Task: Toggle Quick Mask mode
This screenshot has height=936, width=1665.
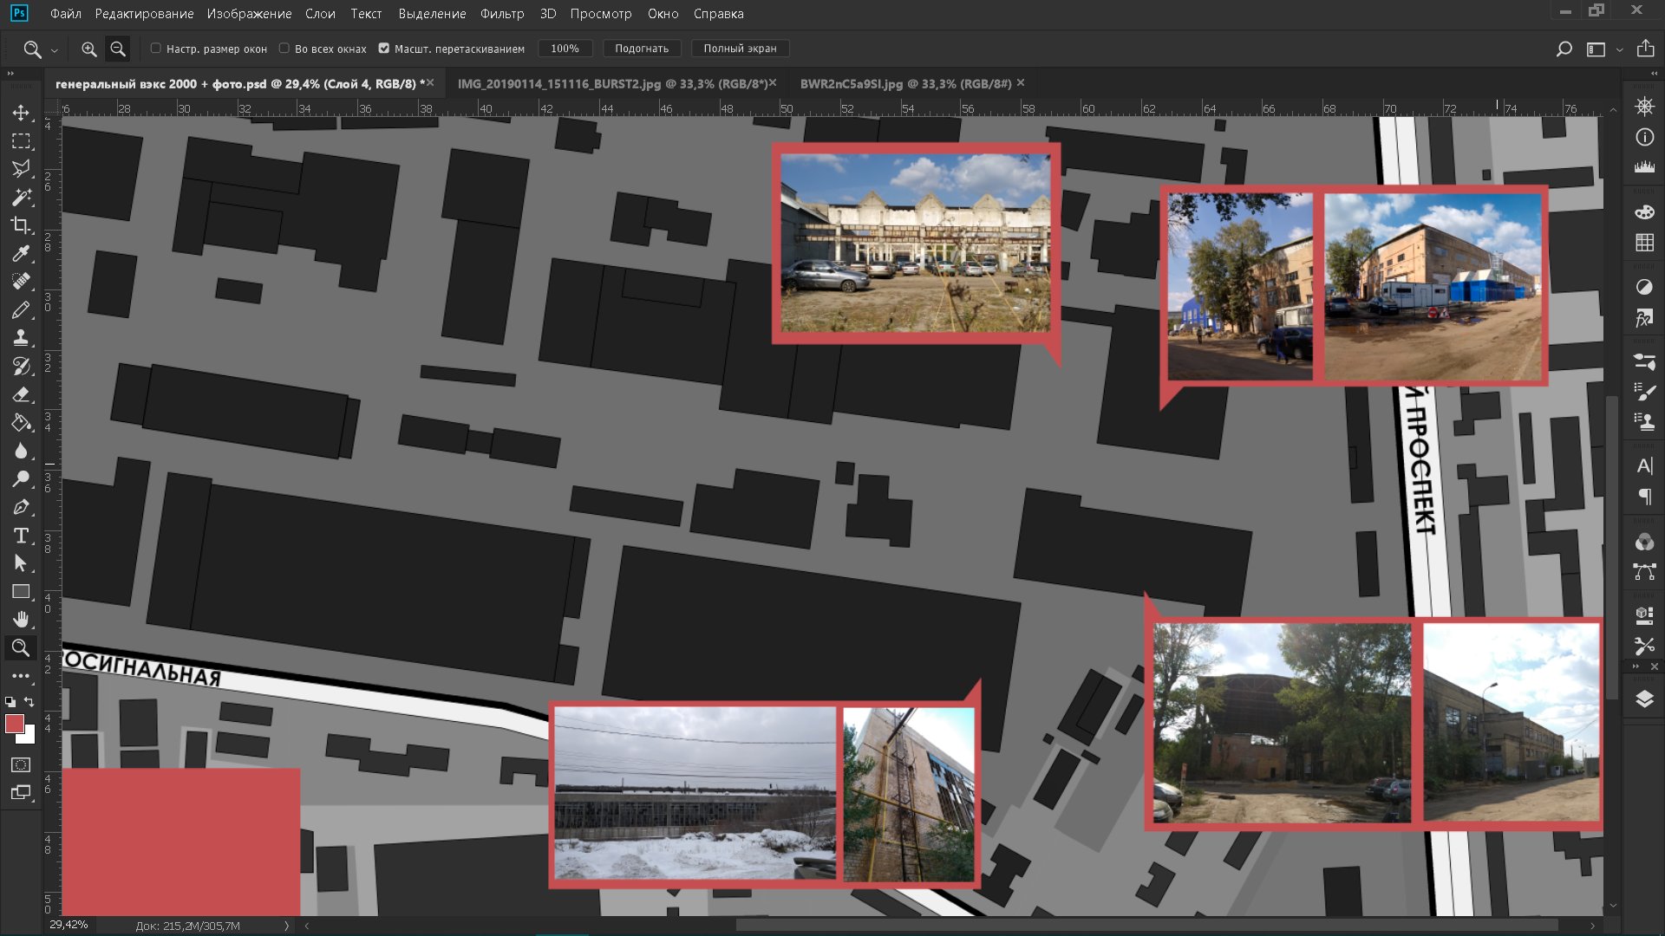Action: pos(21,764)
